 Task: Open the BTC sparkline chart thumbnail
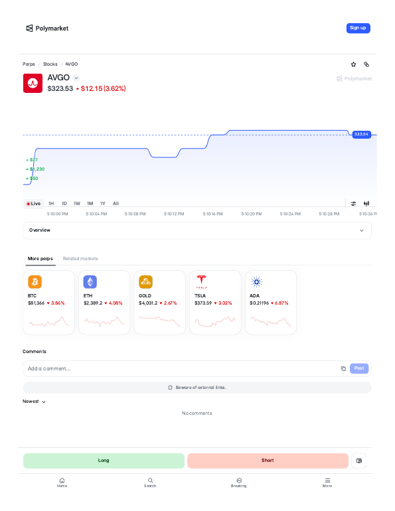pos(49,322)
